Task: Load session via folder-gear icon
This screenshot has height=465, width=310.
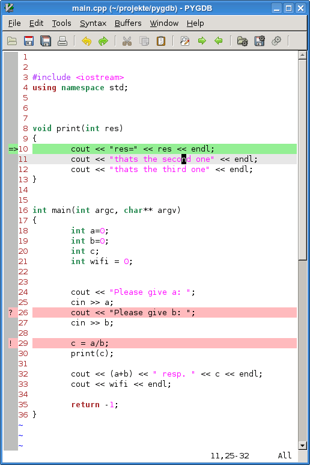Action: click(243, 41)
